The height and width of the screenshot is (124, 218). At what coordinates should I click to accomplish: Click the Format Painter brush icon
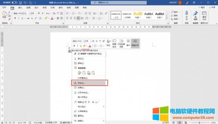tap(9, 19)
